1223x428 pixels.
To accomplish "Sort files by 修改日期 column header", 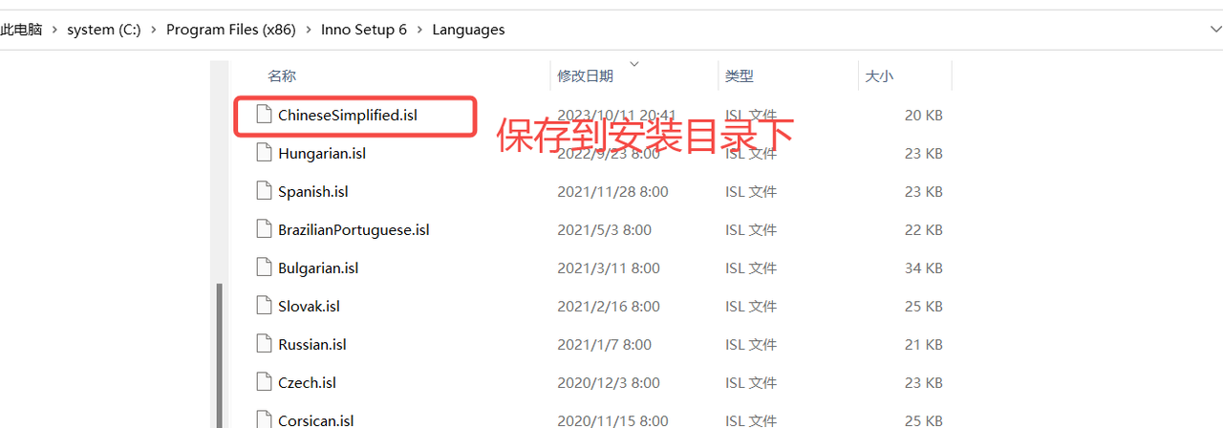I will (585, 76).
